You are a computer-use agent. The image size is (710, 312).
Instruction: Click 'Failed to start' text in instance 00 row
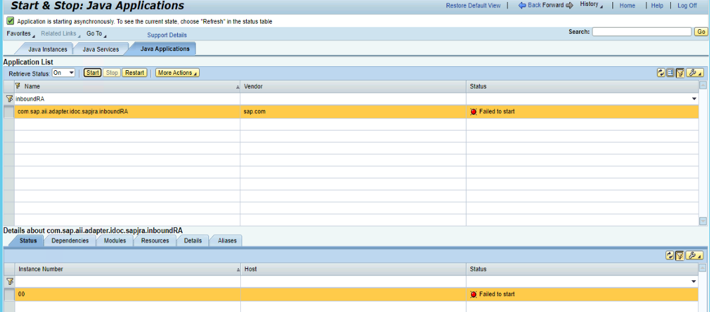[x=497, y=294]
